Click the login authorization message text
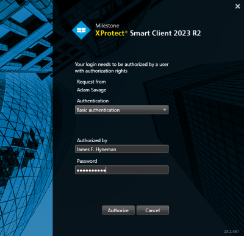The image size is (244, 236). [x=121, y=68]
